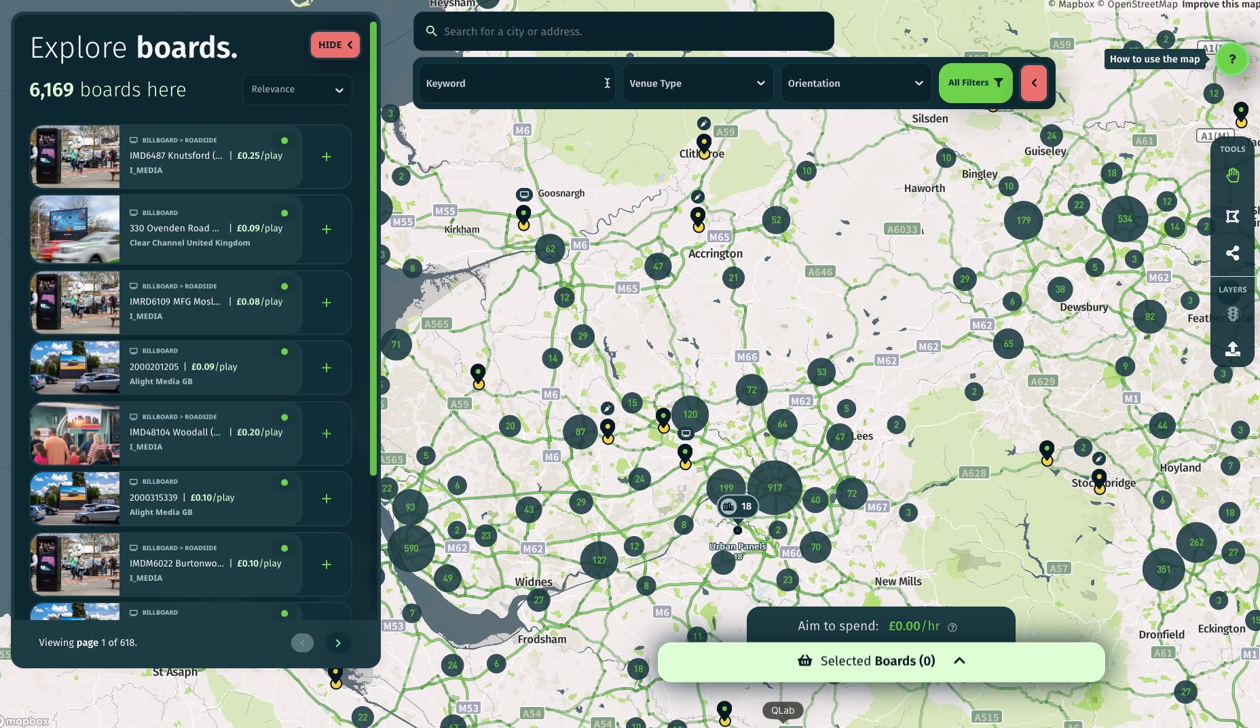Go to previous page of boards

[302, 643]
